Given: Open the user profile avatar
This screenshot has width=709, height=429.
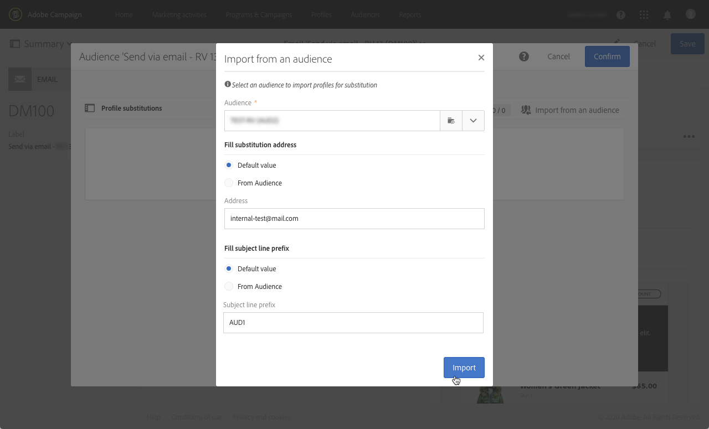Looking at the screenshot, I should [x=690, y=14].
